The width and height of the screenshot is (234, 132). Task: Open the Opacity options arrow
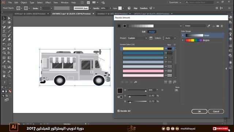tap(110, 8)
